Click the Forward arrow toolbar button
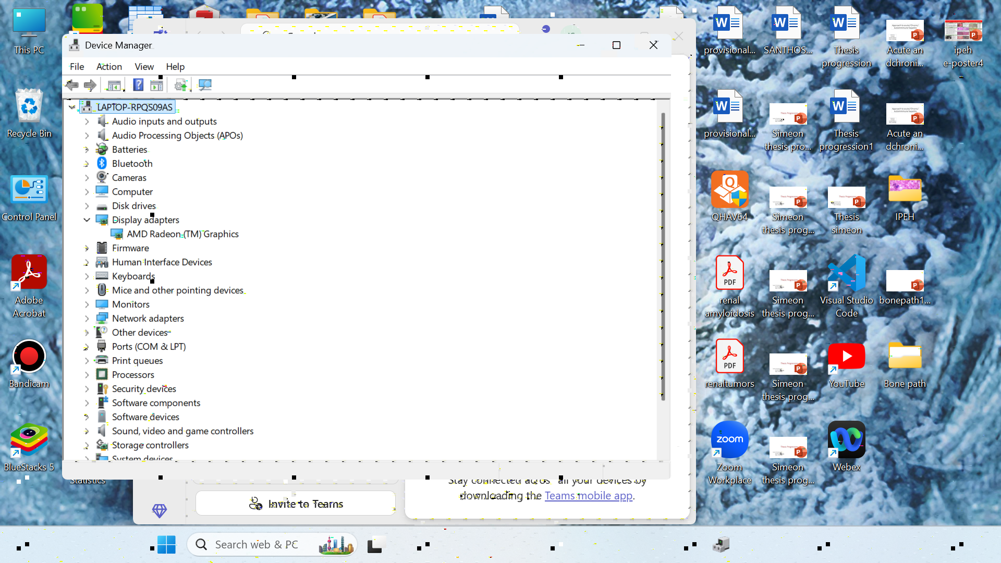1001x563 pixels. tap(90, 85)
